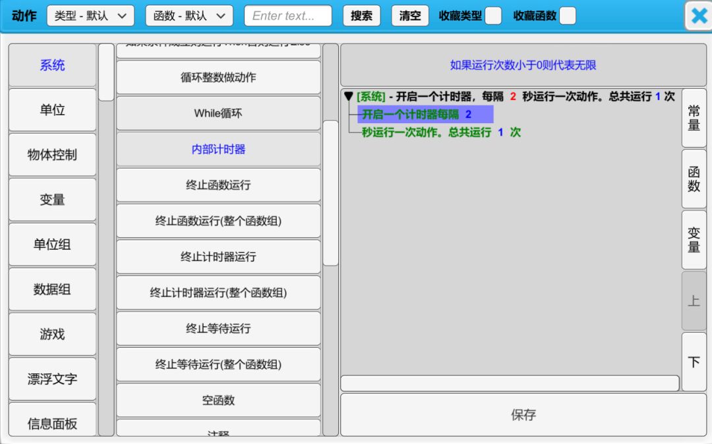Select the 物体控制 category
712x444 pixels.
point(52,155)
